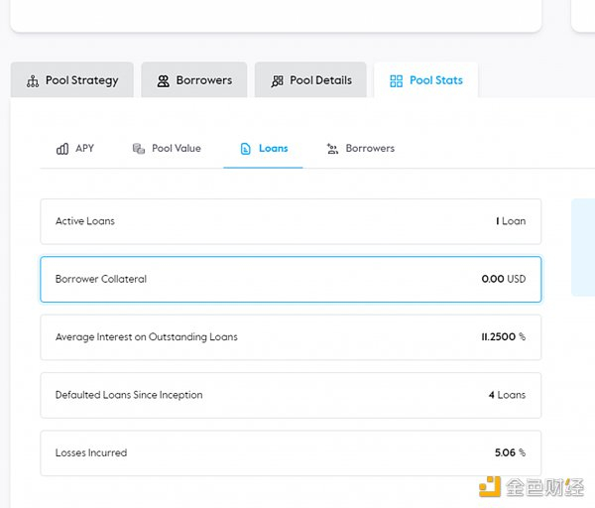Click the orange watermark logo in the bottom corner

[490, 486]
